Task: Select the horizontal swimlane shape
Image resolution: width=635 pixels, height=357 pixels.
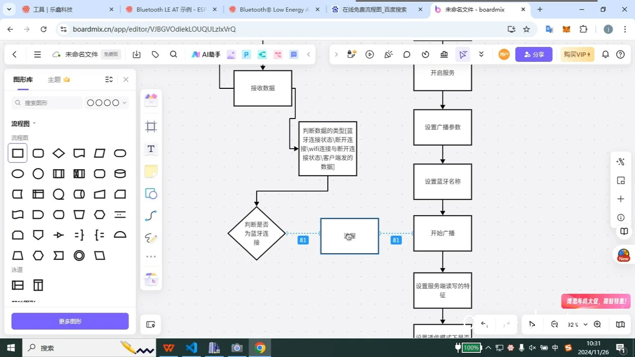Action: (17, 285)
